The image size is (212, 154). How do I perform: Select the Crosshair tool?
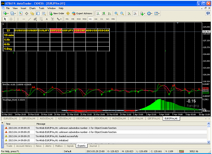(x=11, y=19)
